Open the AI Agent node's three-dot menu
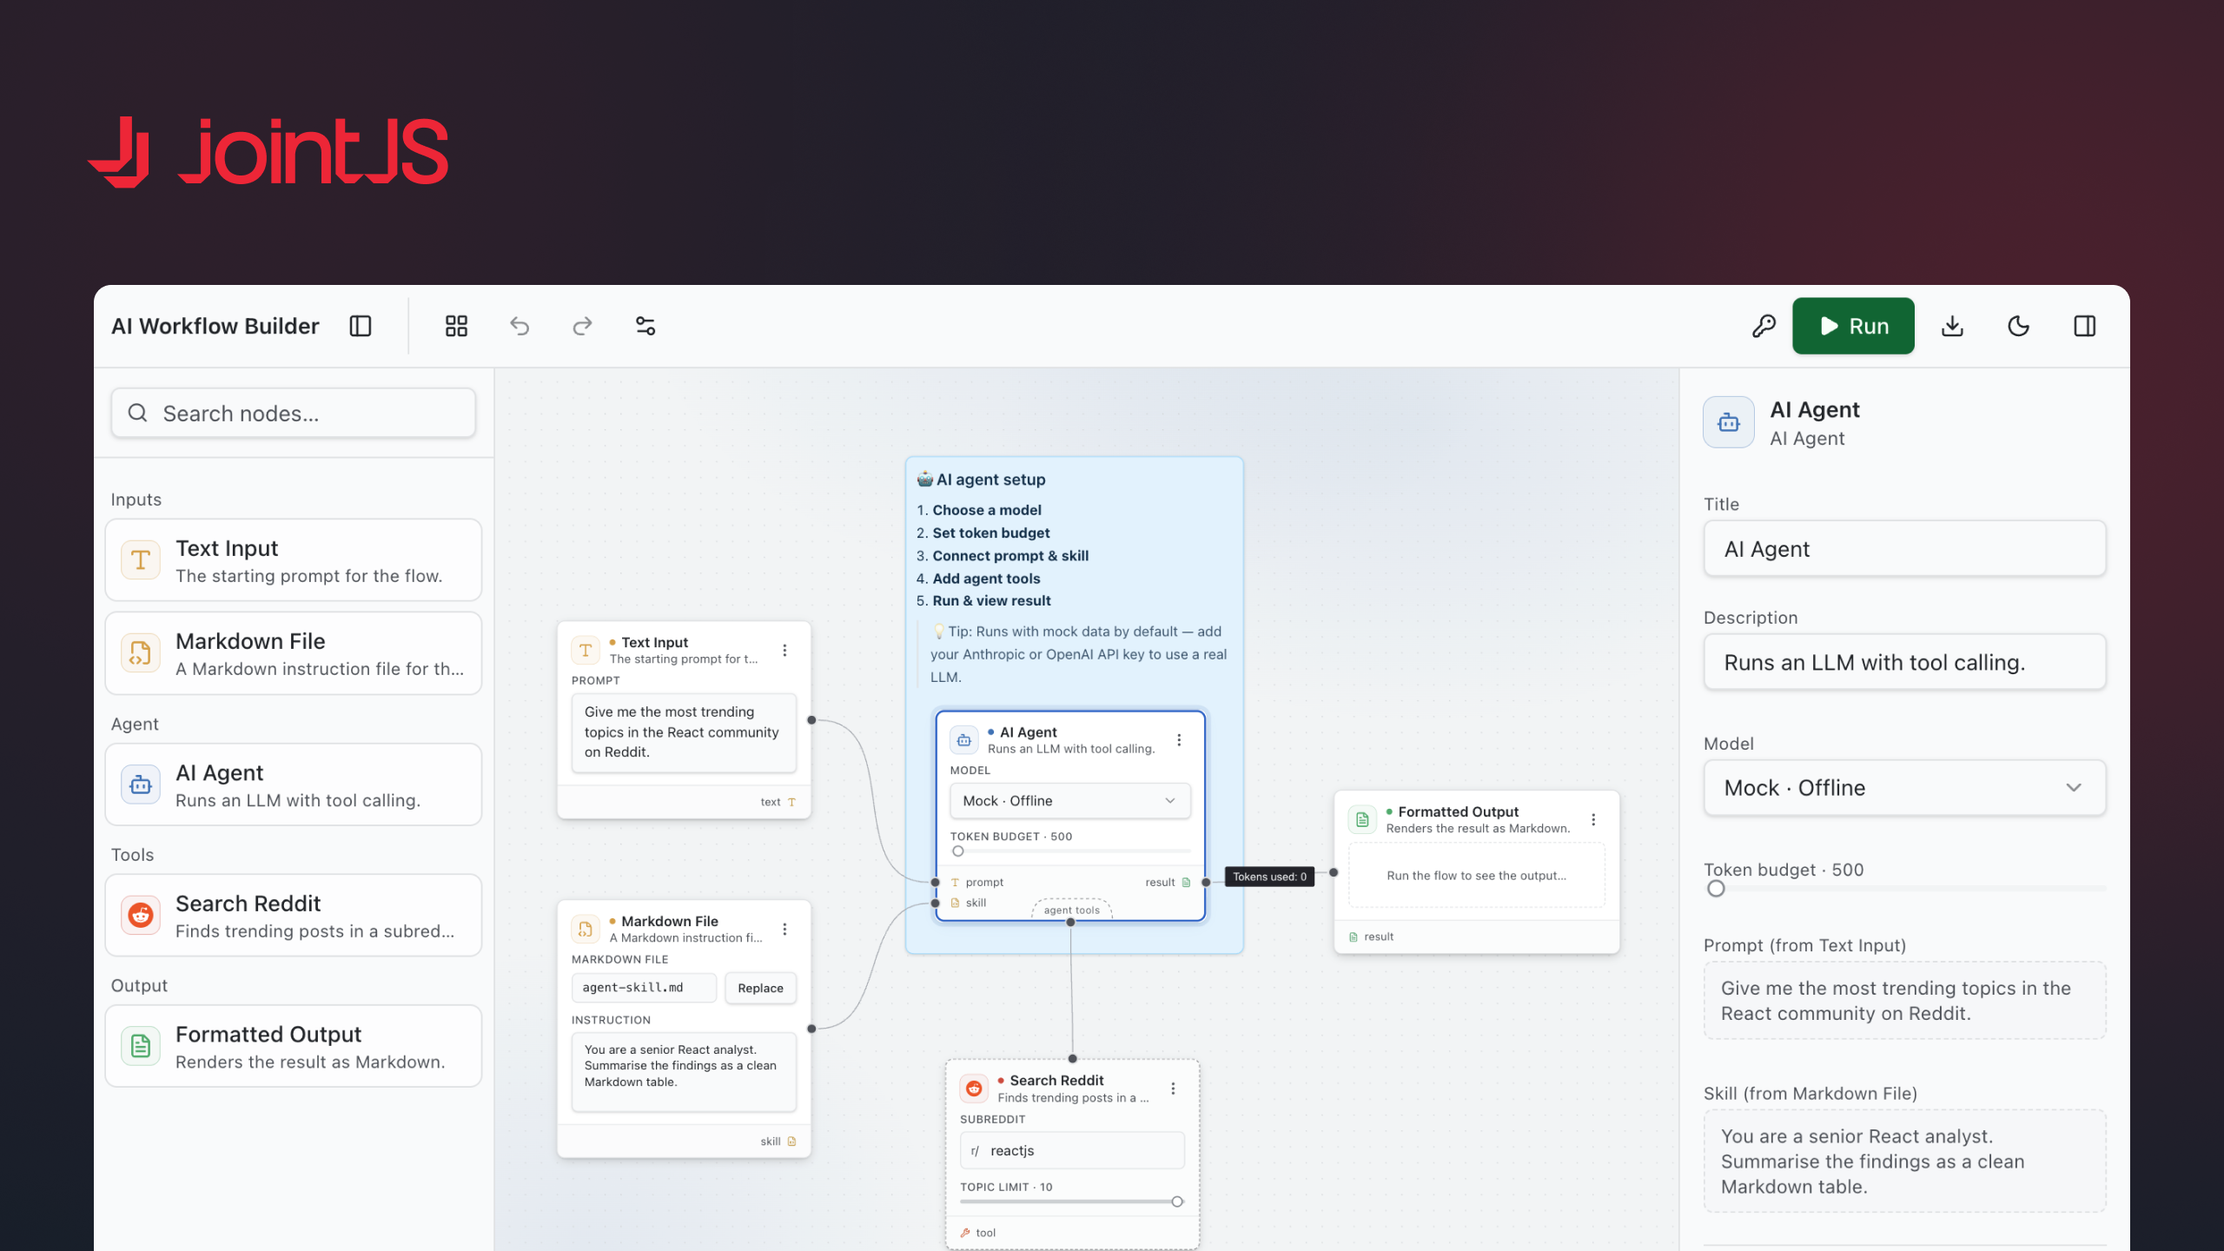 point(1179,739)
